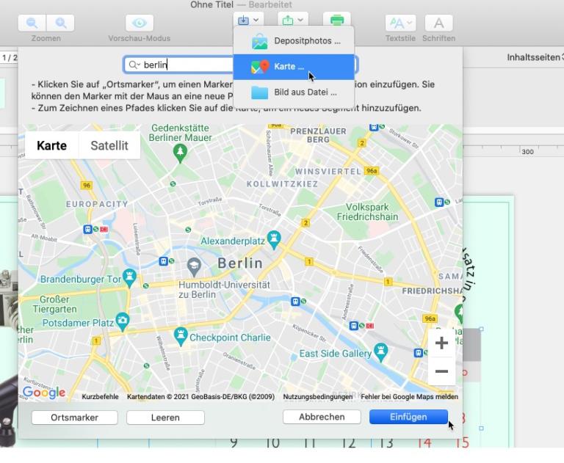Click Einfügen to insert the map

[x=408, y=417]
